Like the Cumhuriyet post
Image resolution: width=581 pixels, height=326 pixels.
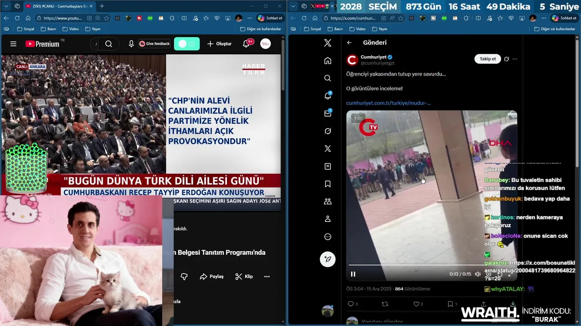pyautogui.click(x=416, y=304)
